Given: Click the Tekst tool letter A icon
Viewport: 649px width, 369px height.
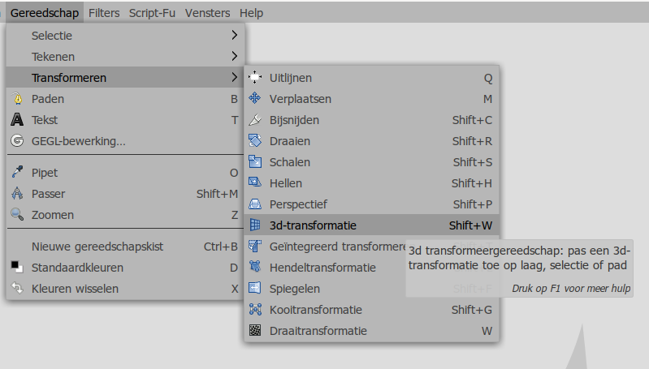Looking at the screenshot, I should click(17, 119).
